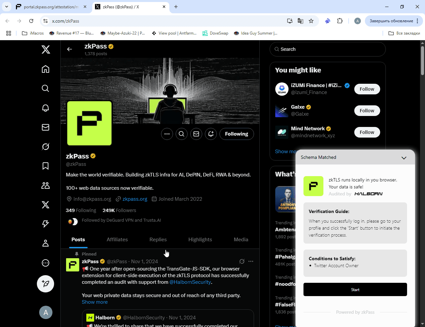425x327 pixels.
Task: Click Start in zkPass verification panel
Action: point(355,289)
